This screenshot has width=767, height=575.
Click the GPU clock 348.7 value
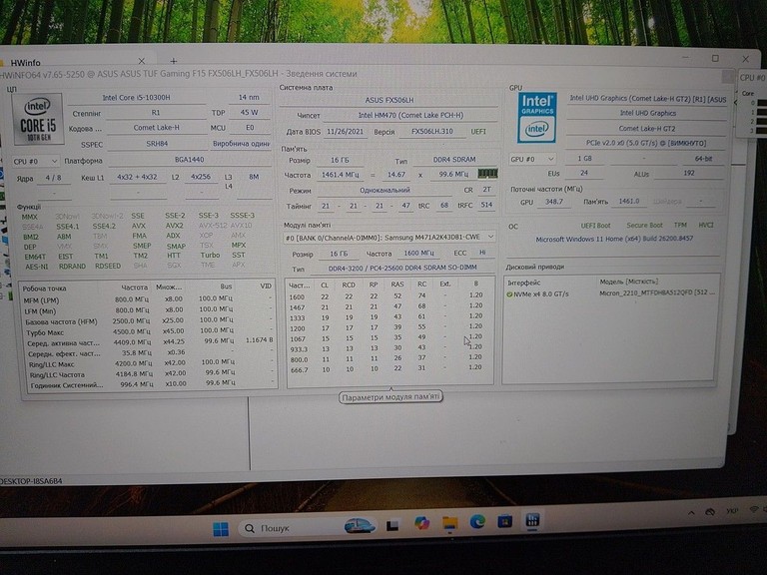click(x=554, y=202)
